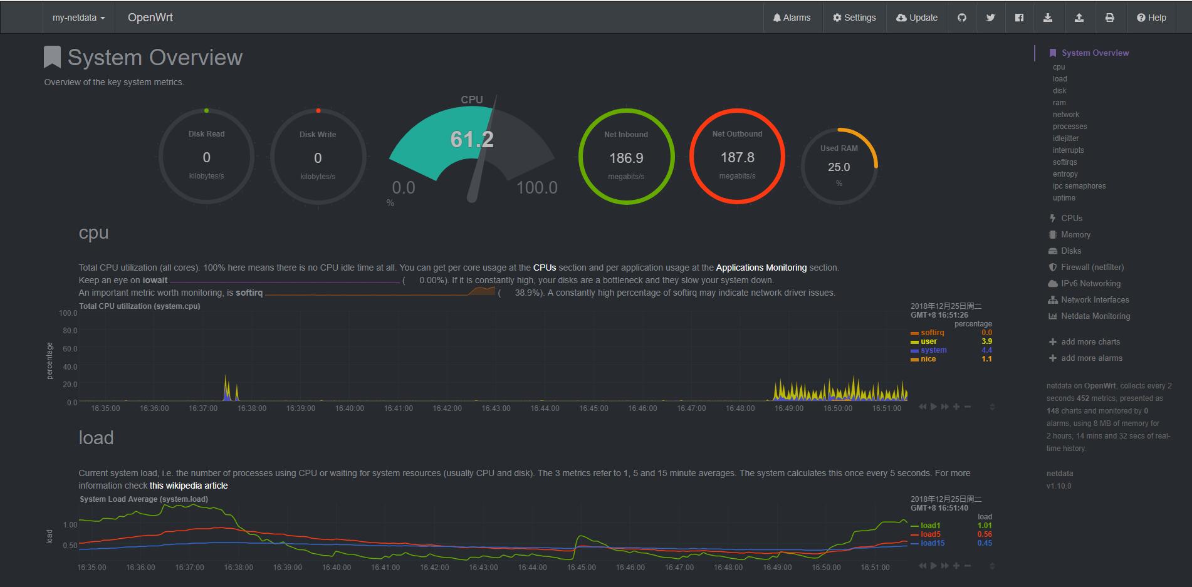1192x587 pixels.
Task: Select System Overview in the sidebar
Action: click(x=1095, y=53)
